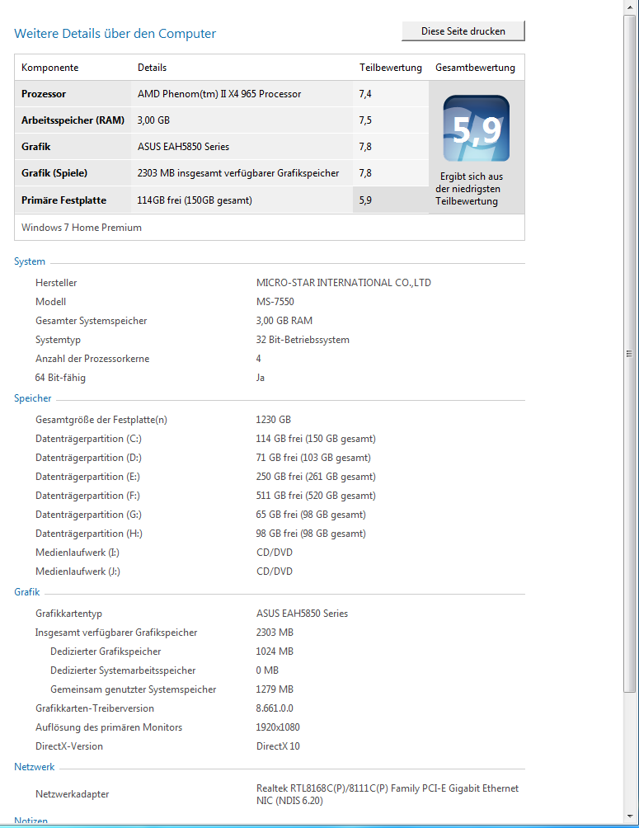Click the System section heading
This screenshot has height=828, width=639.
pos(30,261)
